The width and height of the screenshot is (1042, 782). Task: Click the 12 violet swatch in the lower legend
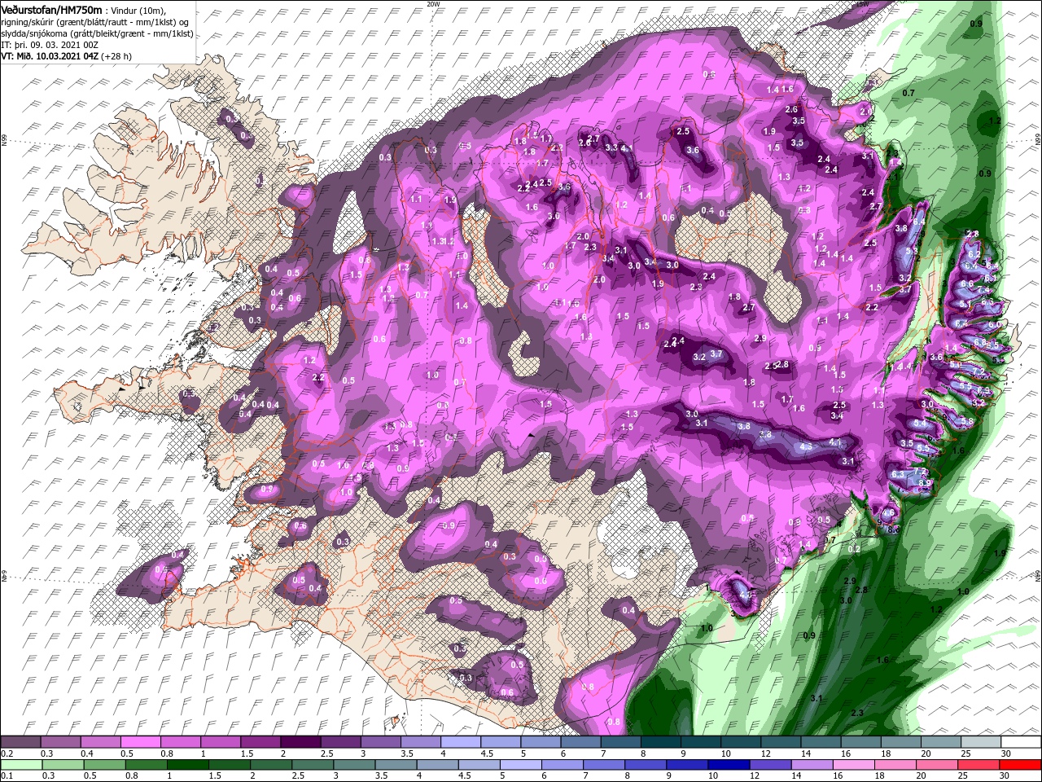point(769,765)
